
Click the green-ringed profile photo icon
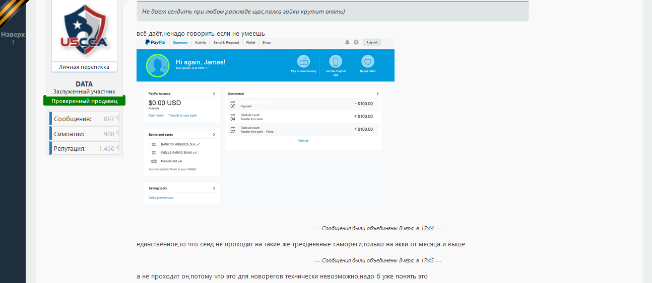[158, 65]
